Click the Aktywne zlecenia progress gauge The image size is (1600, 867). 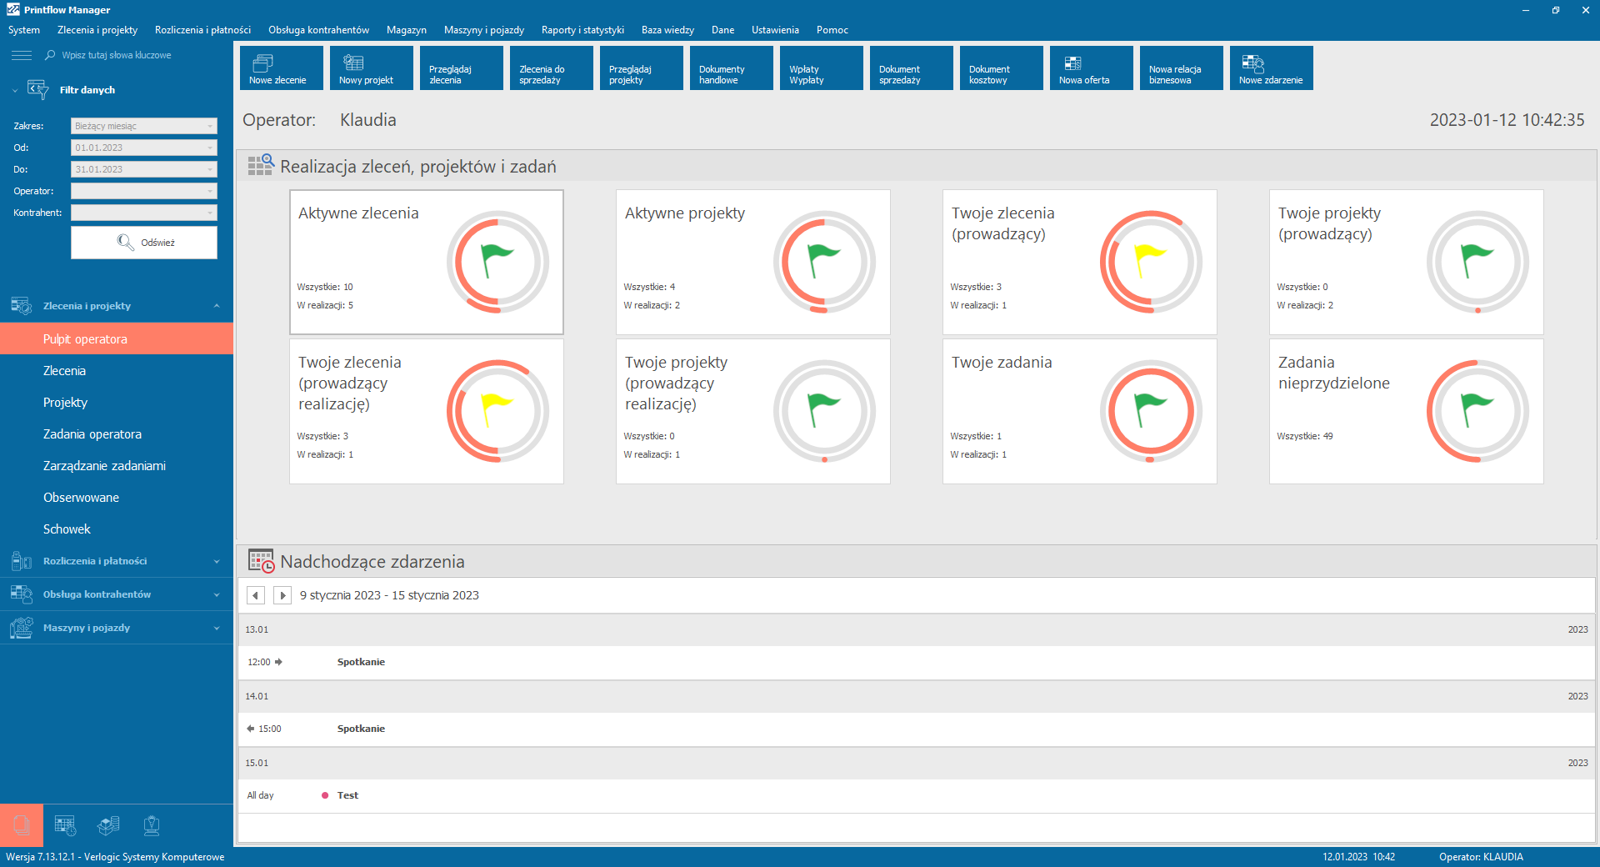tap(497, 262)
